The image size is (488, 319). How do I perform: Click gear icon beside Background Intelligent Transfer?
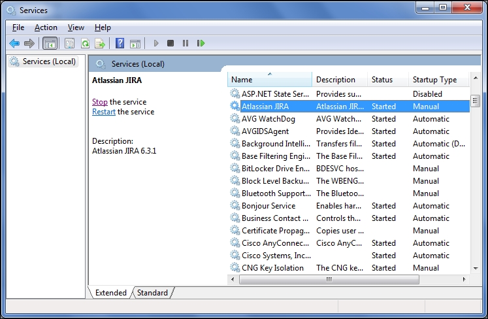tap(235, 143)
